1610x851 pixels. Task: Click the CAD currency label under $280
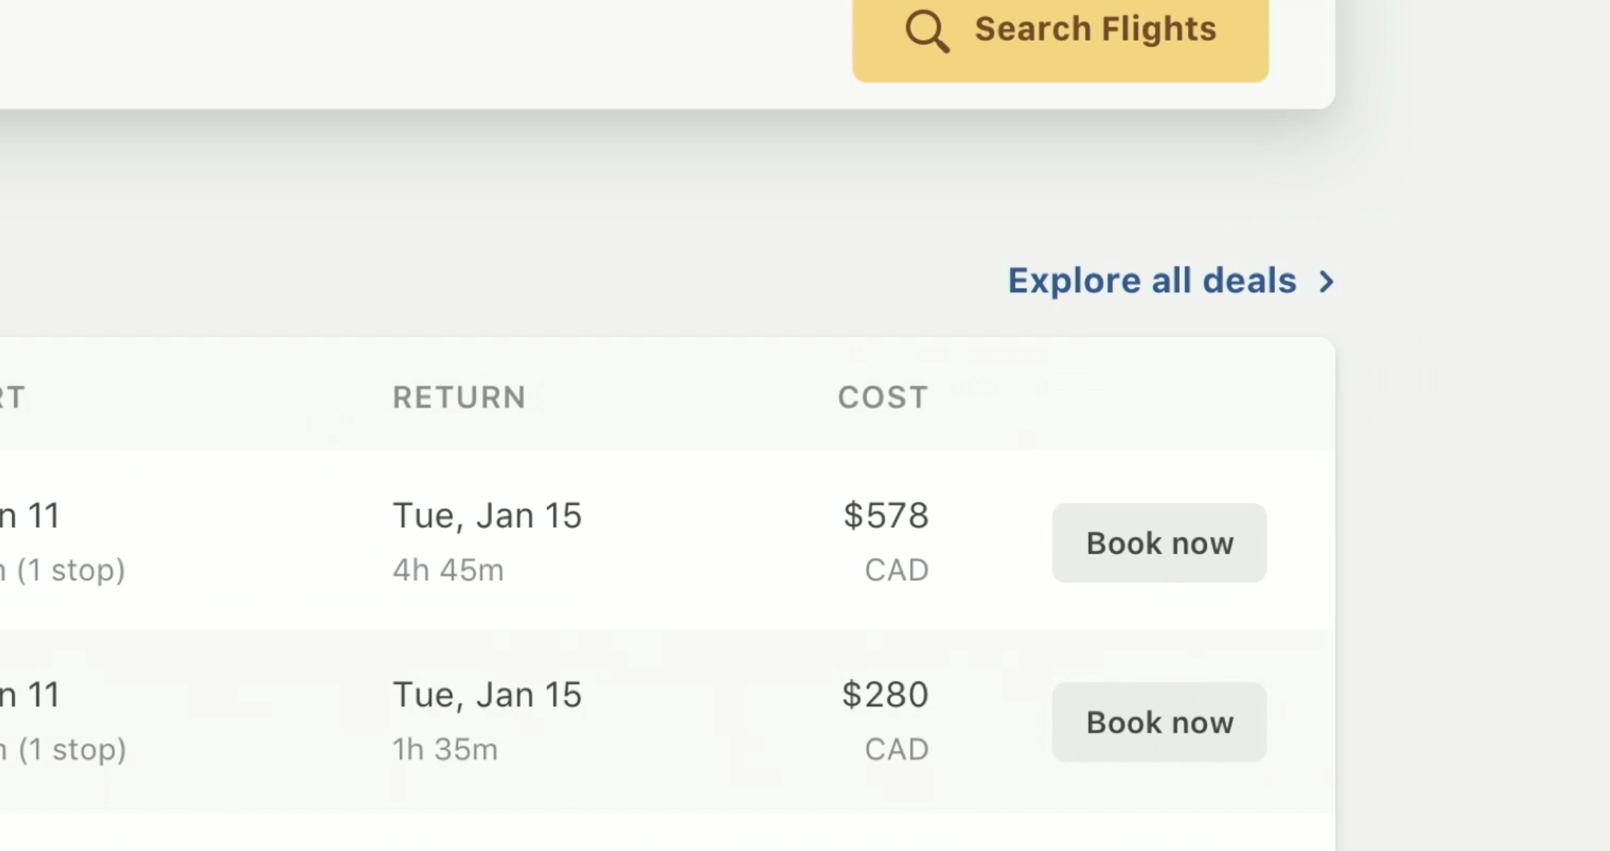pyautogui.click(x=896, y=750)
